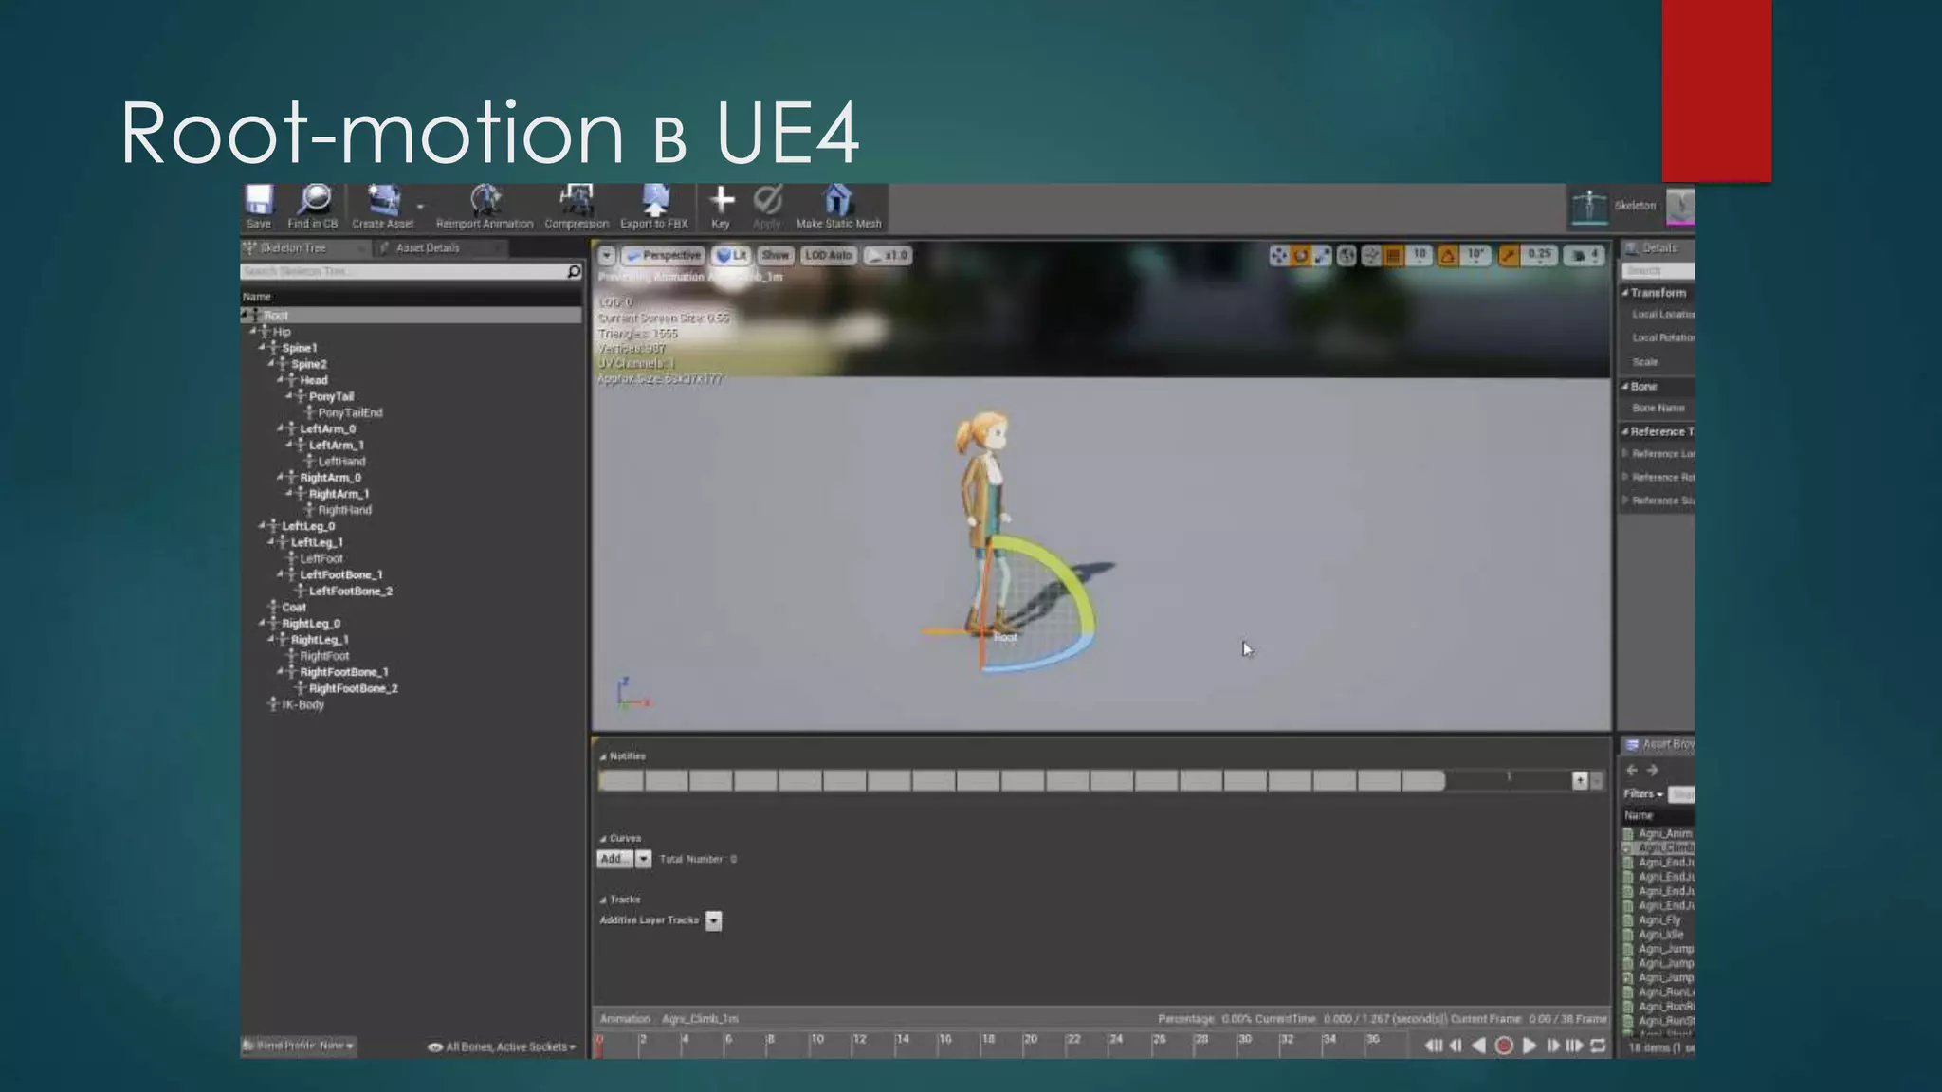Open the Create Asset tool

(383, 207)
